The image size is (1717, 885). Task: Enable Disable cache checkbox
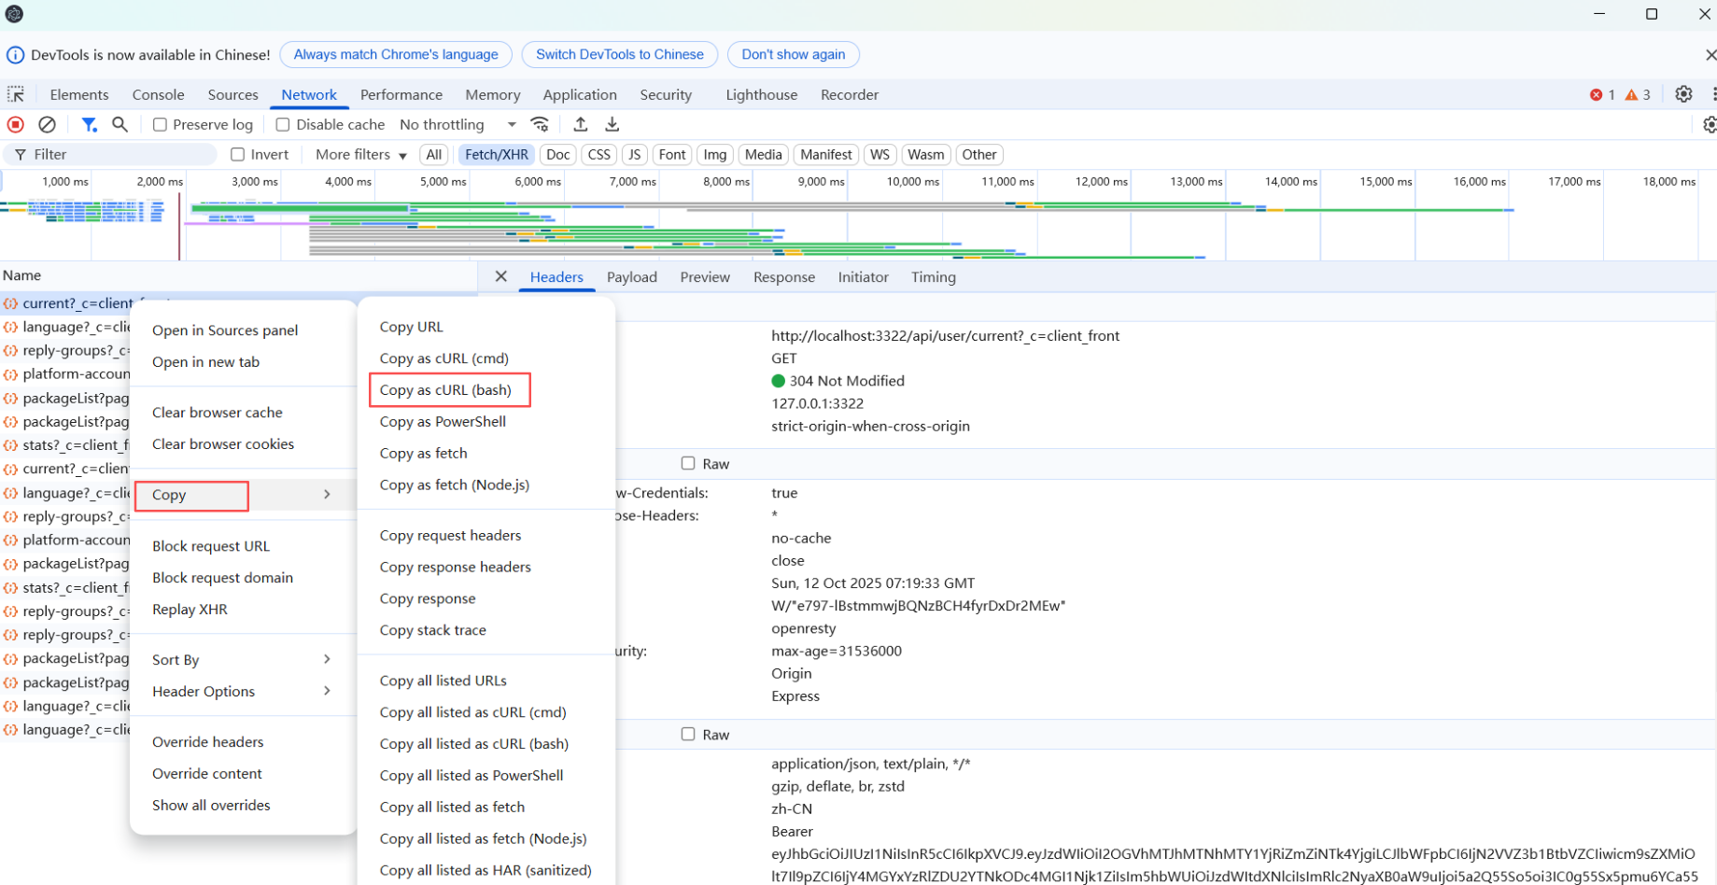click(x=283, y=124)
